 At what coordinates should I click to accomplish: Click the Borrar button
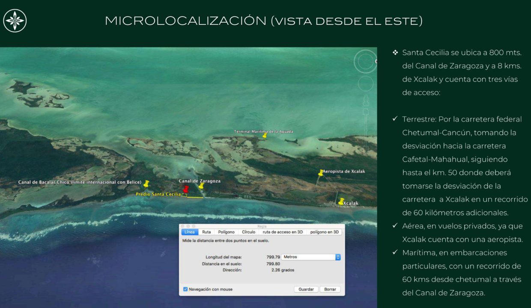click(x=330, y=289)
